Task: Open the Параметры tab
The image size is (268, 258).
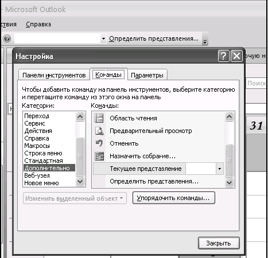Action: (147, 75)
